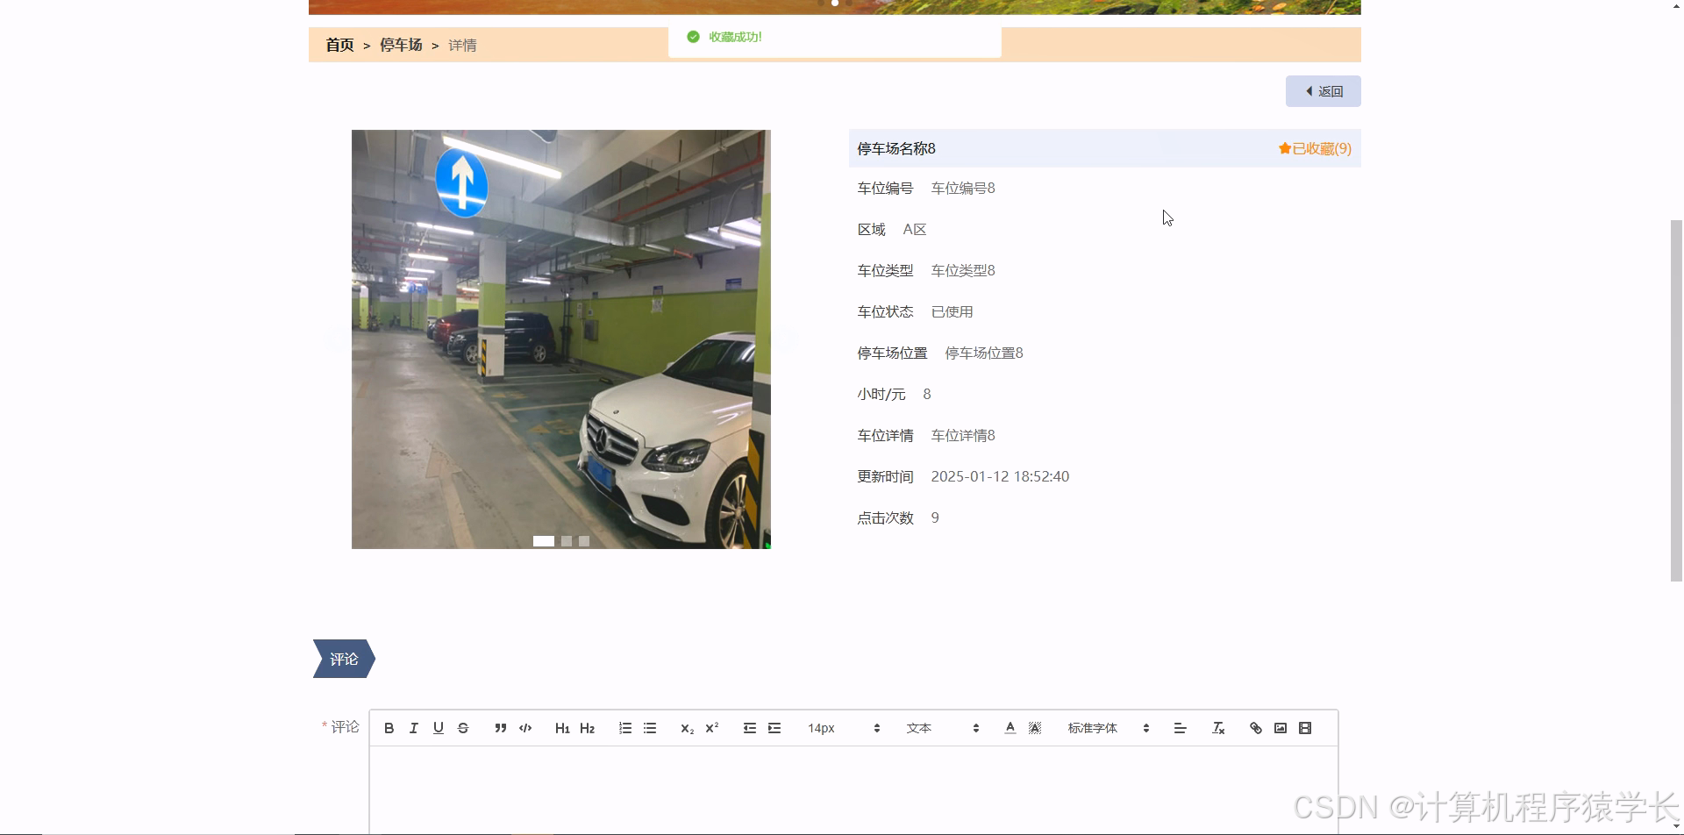Increase indent in comment editor

click(x=774, y=728)
